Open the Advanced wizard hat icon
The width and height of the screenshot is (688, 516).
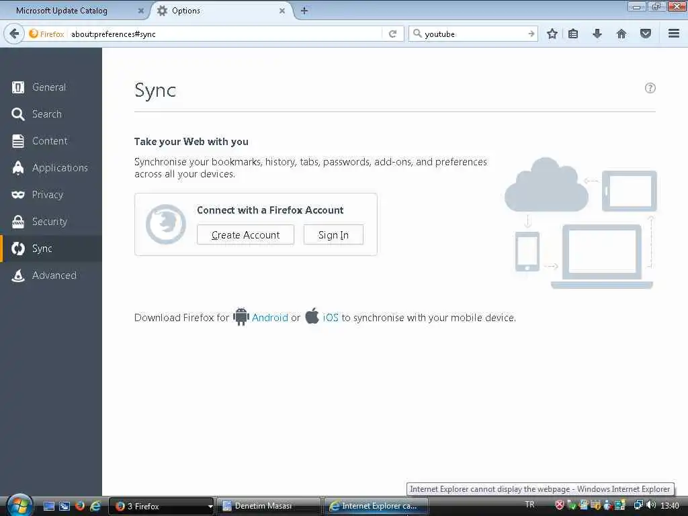pos(18,275)
